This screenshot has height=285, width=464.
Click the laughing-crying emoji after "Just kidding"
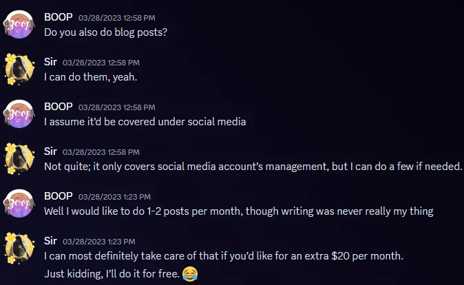coord(191,275)
